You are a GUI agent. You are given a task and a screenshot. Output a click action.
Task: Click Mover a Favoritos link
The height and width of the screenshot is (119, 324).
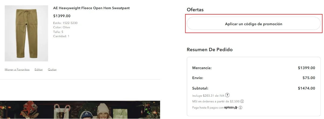pyautogui.click(x=17, y=69)
